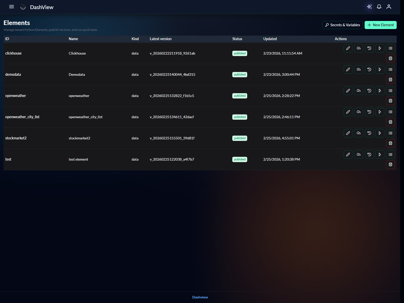The height and width of the screenshot is (303, 404).
Task: Delete the test element
Action: 390,164
